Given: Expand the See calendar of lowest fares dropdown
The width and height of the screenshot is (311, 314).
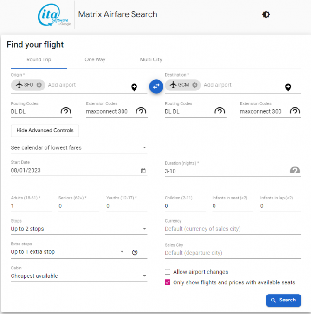Looking at the screenshot, I should pyautogui.click(x=79, y=148).
